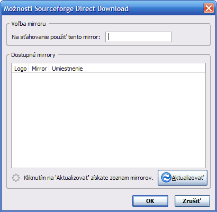Click the Možnosti Sourceforge Direct Download title bar
This screenshot has width=217, height=212.
[102, 8]
